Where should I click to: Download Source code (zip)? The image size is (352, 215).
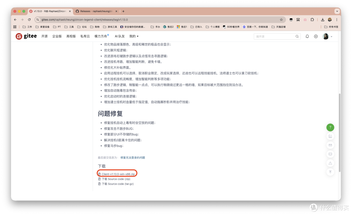tap(116, 179)
